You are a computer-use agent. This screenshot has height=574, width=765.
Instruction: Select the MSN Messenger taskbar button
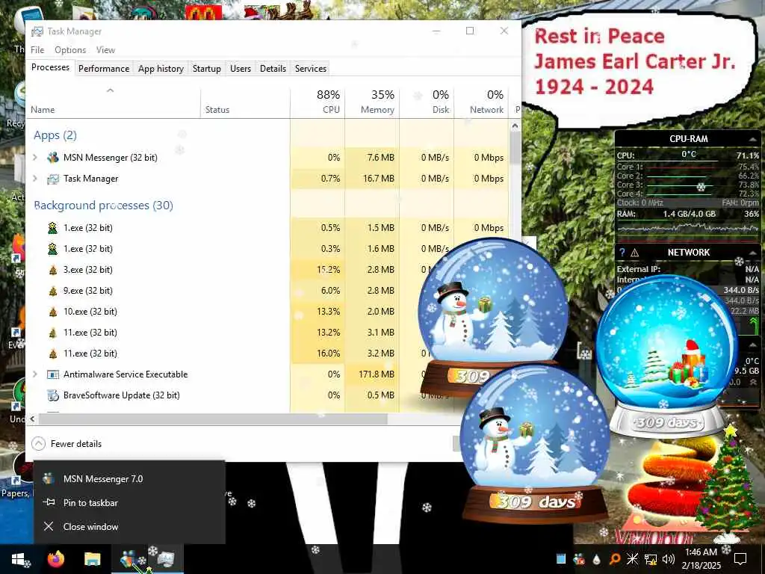[129, 559]
